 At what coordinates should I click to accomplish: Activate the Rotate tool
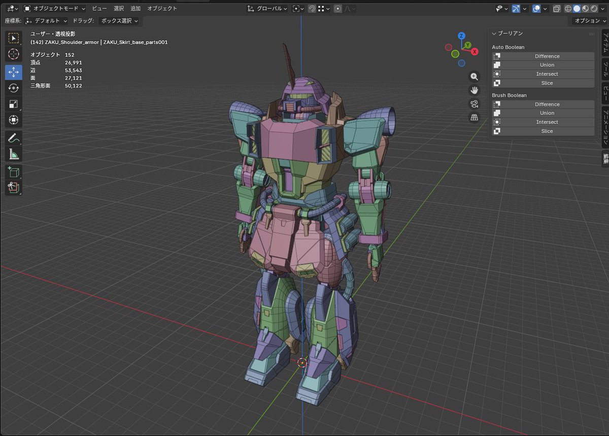click(x=14, y=88)
